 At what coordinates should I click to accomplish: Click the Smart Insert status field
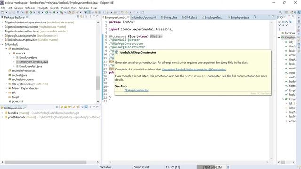pos(141,167)
